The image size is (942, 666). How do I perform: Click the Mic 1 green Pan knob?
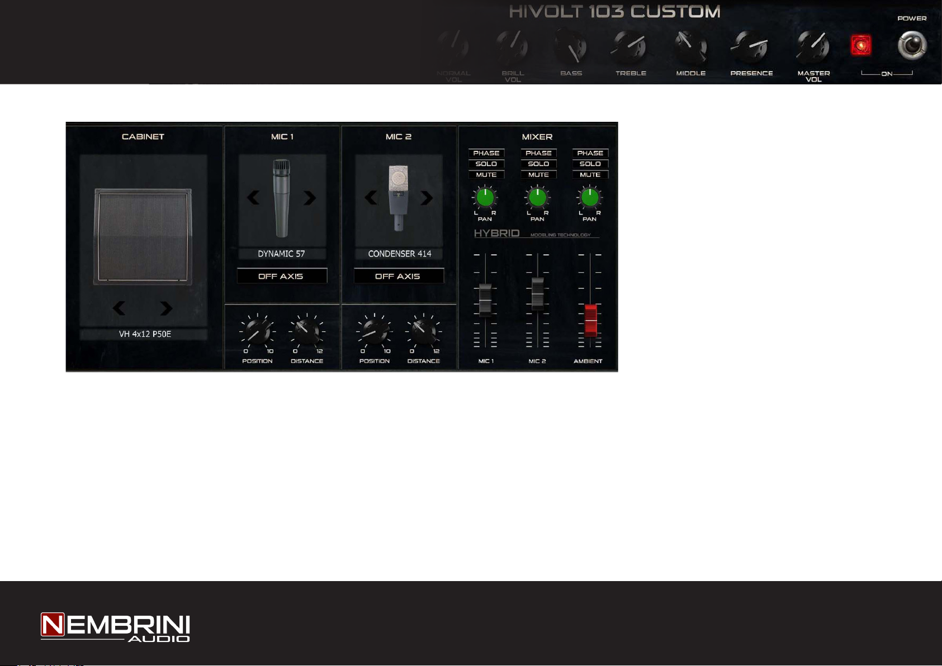click(x=485, y=197)
